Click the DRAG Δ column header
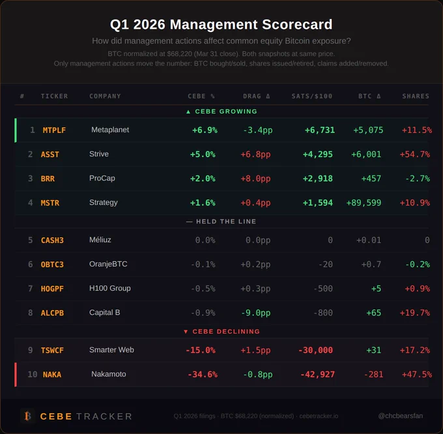This screenshot has width=443, height=434. pyautogui.click(x=257, y=96)
